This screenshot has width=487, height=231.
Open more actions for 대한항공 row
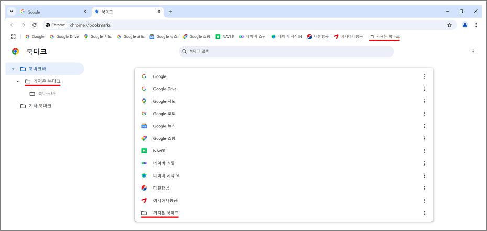pos(425,188)
